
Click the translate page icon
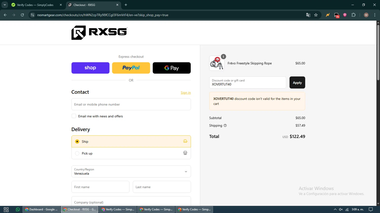tap(308, 15)
